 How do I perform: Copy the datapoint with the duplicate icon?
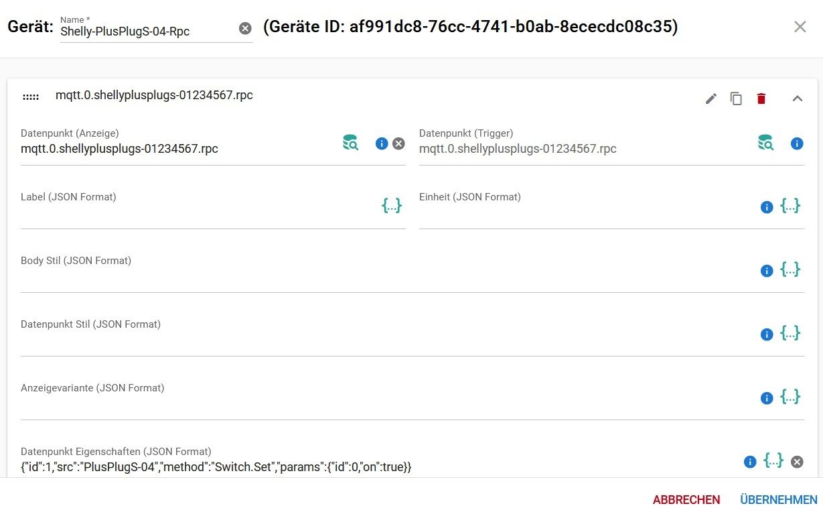(x=736, y=99)
